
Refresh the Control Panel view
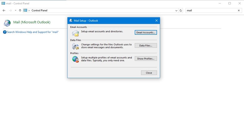181,11
